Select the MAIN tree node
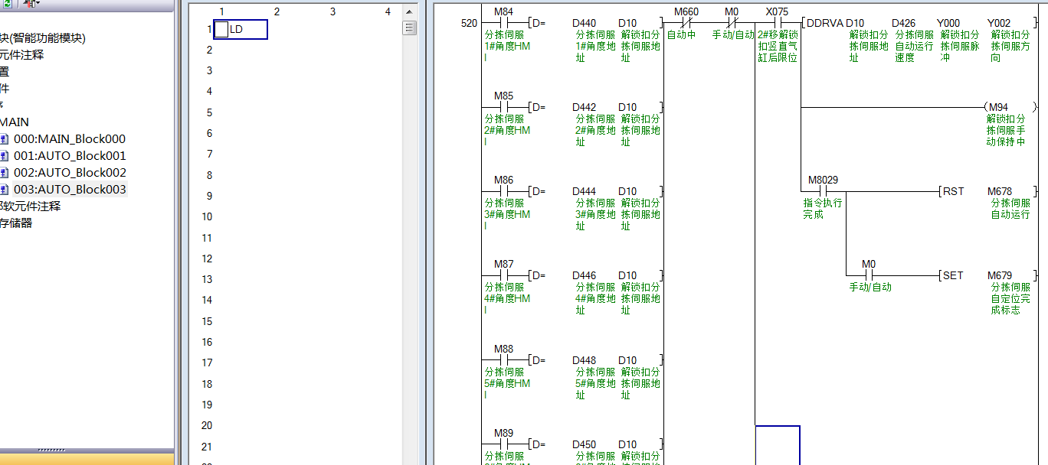Viewport: 1048px width, 465px height. coord(15,122)
